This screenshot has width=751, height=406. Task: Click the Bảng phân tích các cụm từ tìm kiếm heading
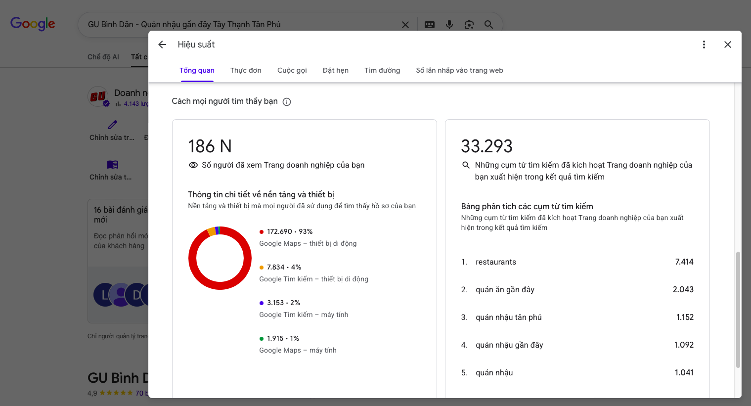point(527,207)
